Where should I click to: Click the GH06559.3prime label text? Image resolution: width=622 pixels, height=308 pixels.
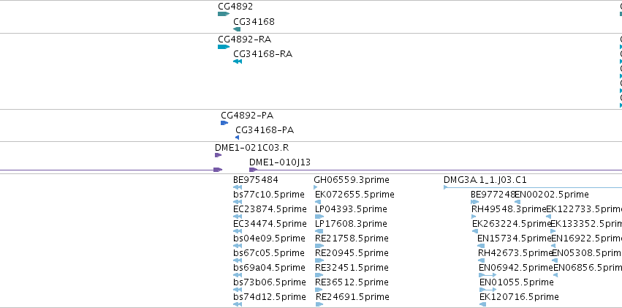coord(352,180)
